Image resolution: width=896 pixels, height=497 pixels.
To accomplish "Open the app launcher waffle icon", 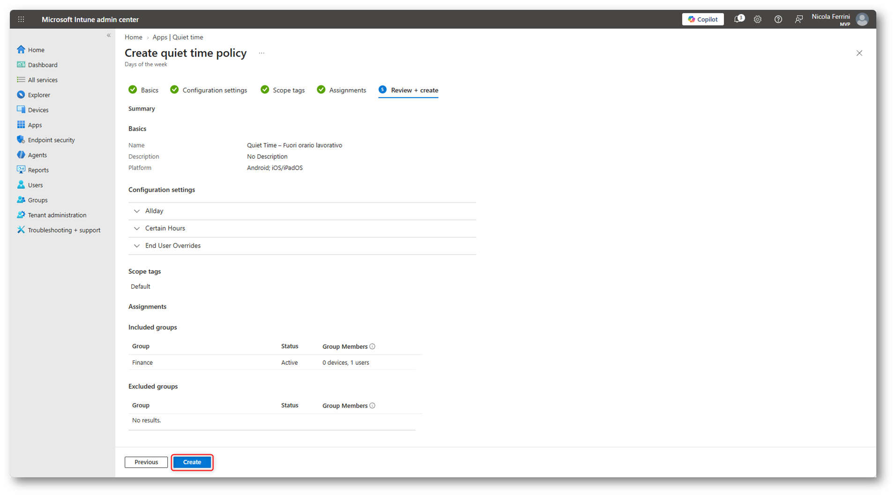I will [x=21, y=19].
